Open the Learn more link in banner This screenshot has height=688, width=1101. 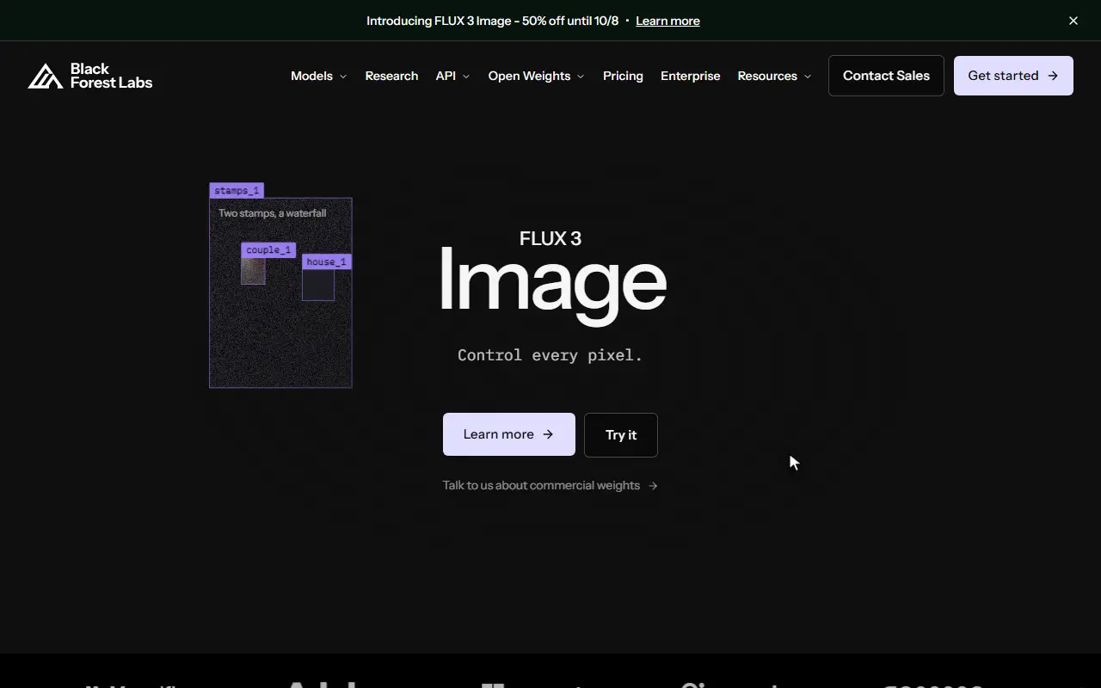click(667, 21)
